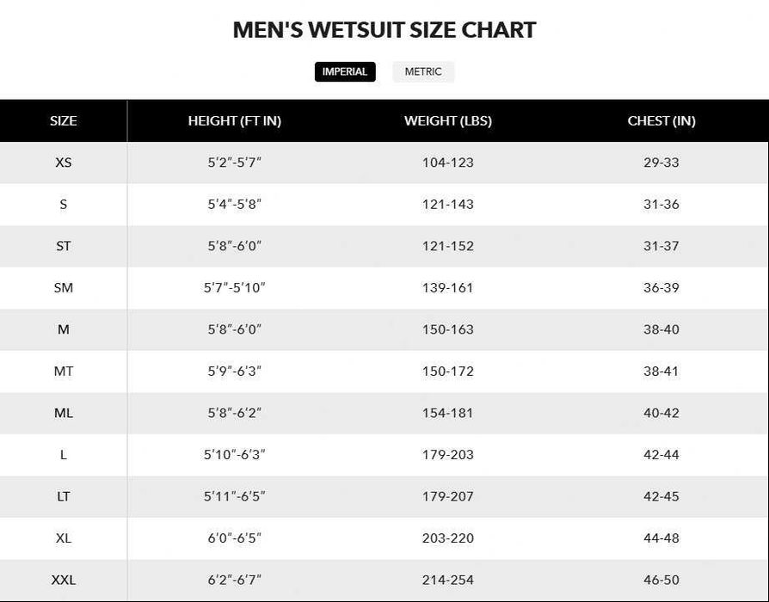Select the XXL size row label
The height and width of the screenshot is (602, 769).
point(64,580)
